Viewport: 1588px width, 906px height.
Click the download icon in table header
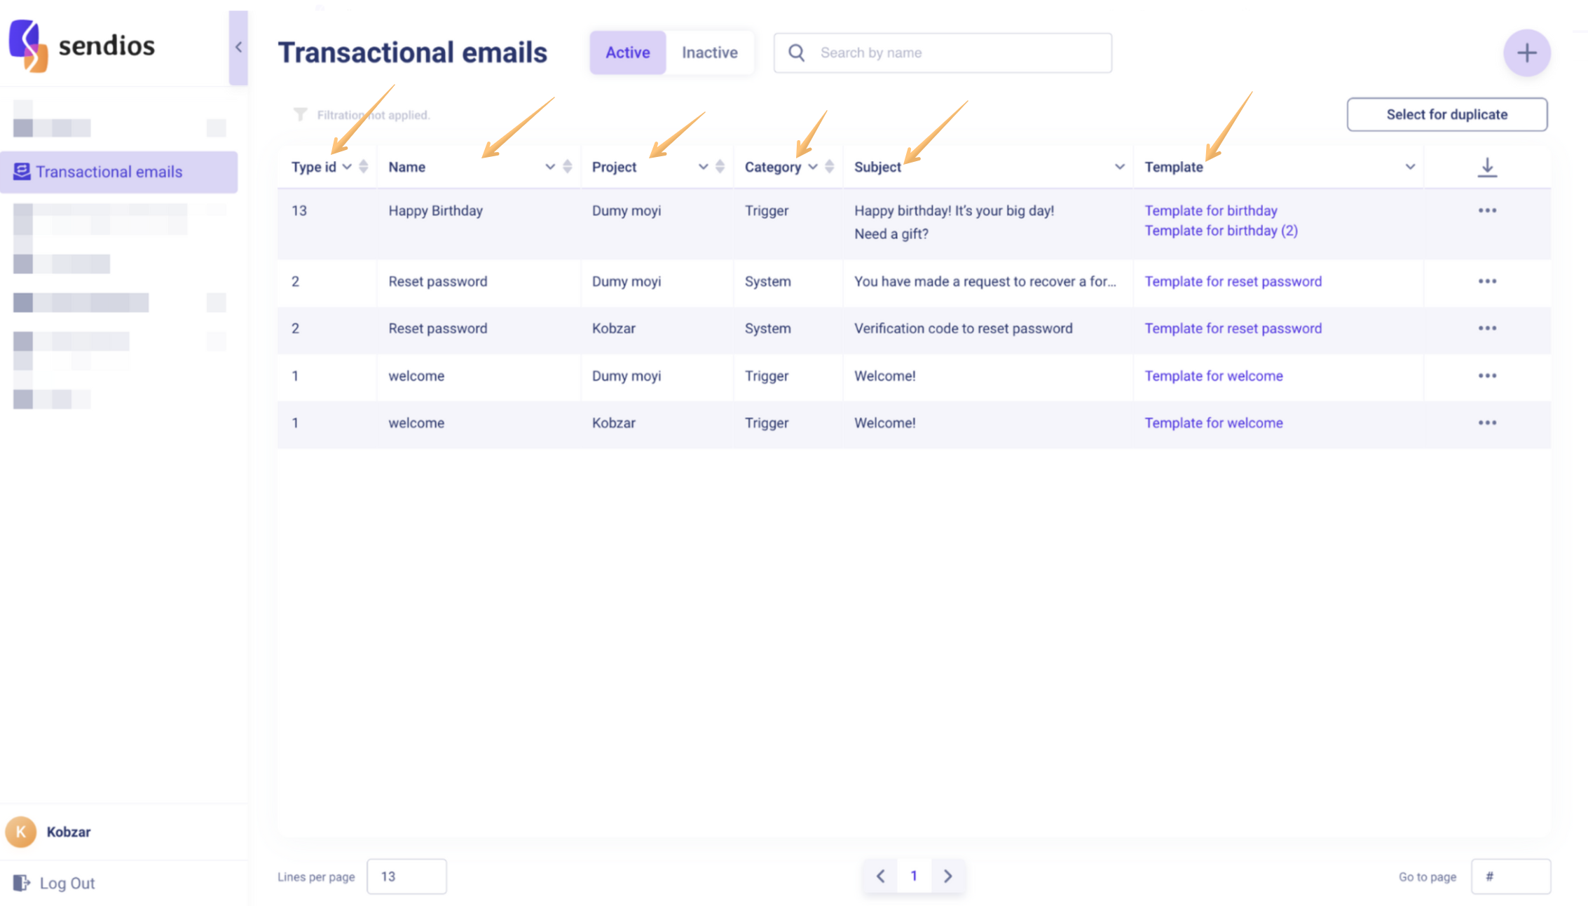point(1487,167)
